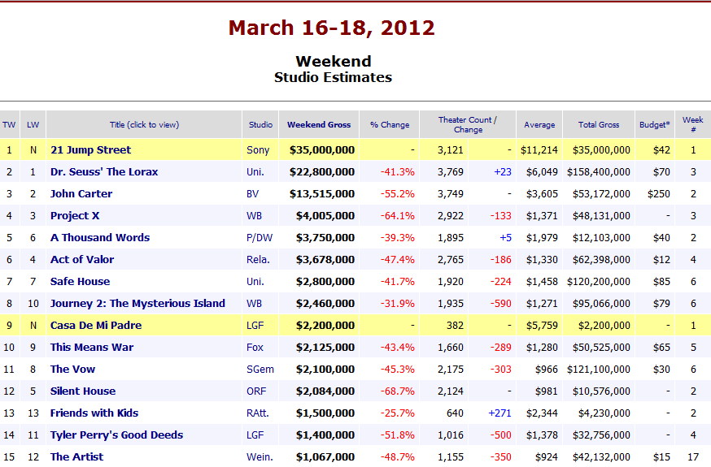Open Tyler Perry's Good Deeds link
The height and width of the screenshot is (467, 711).
pos(117,435)
